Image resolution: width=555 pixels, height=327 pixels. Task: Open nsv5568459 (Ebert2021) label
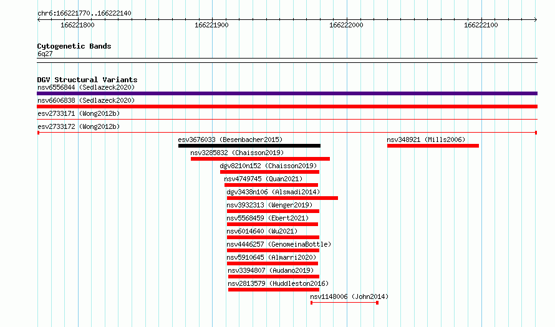coord(268,218)
